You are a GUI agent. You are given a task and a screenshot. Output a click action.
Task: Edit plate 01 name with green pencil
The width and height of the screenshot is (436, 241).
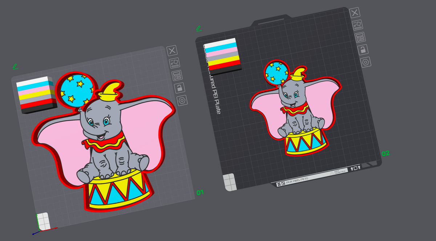pos(15,66)
